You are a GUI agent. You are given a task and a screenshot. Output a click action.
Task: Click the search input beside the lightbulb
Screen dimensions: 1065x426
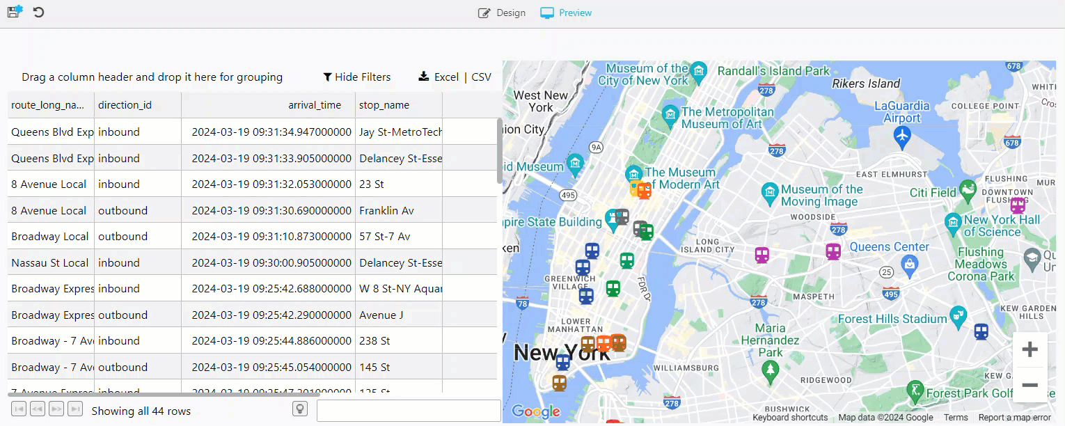(x=409, y=411)
